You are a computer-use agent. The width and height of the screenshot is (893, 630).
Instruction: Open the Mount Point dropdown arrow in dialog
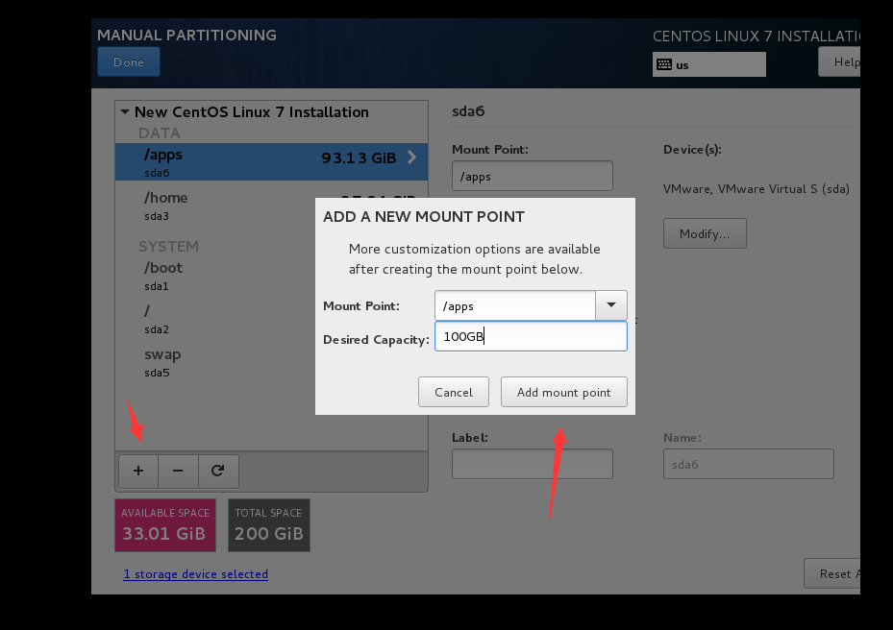click(x=611, y=305)
